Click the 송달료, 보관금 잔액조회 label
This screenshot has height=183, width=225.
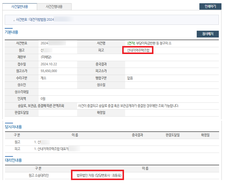click(41, 106)
